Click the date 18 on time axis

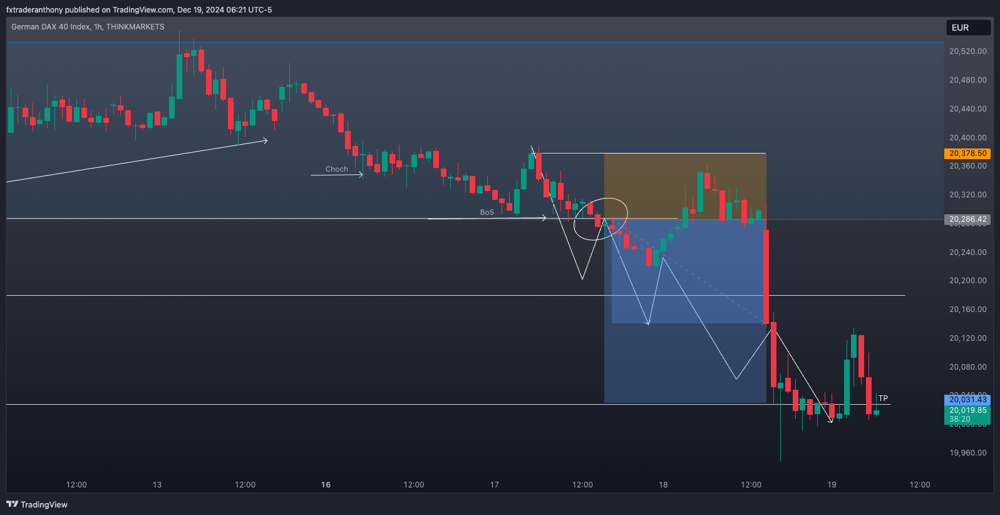pos(663,485)
